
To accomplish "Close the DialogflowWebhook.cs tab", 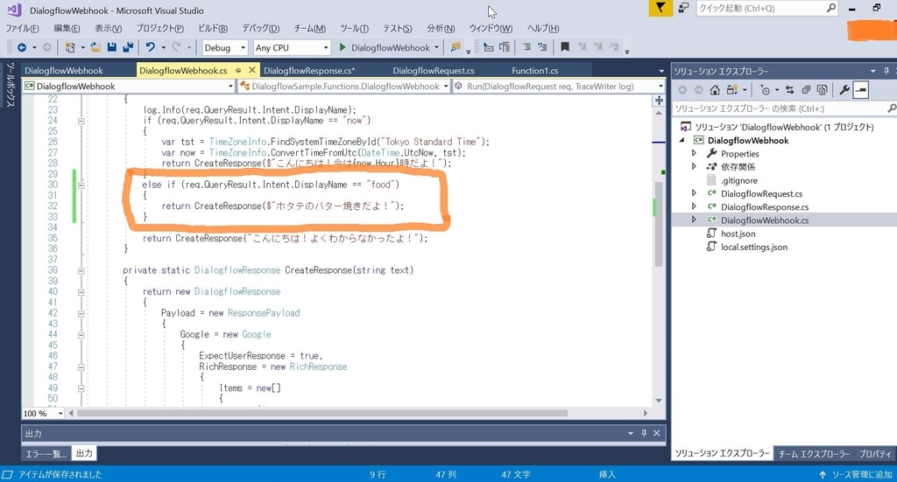I will (x=251, y=70).
